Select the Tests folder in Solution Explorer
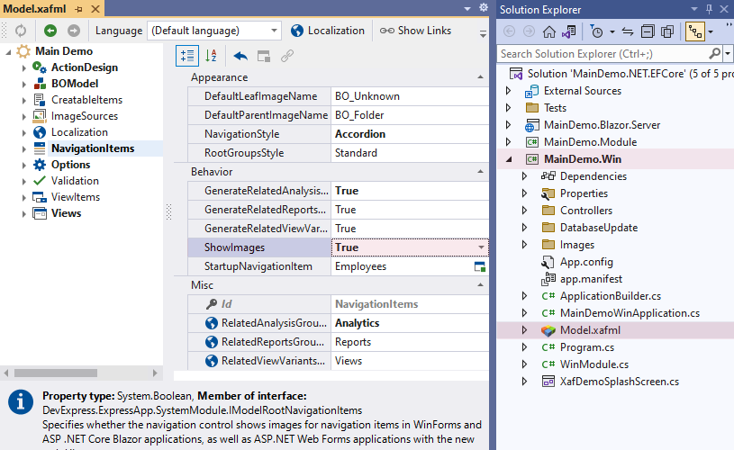The height and width of the screenshot is (450, 734). pyautogui.click(x=555, y=108)
